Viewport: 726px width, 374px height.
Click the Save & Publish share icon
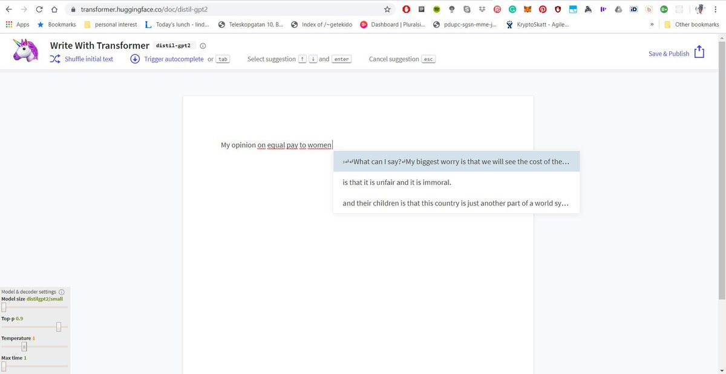[699, 52]
